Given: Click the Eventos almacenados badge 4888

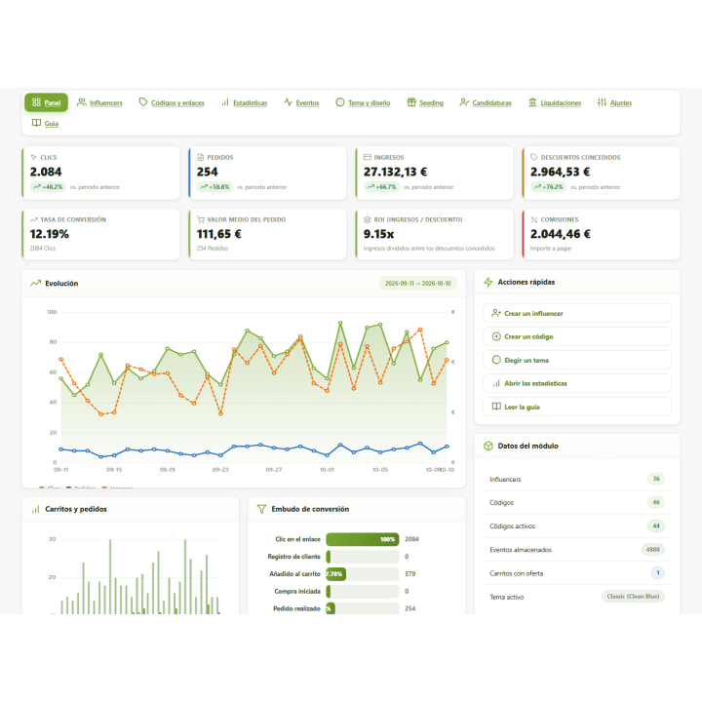Looking at the screenshot, I should [652, 549].
